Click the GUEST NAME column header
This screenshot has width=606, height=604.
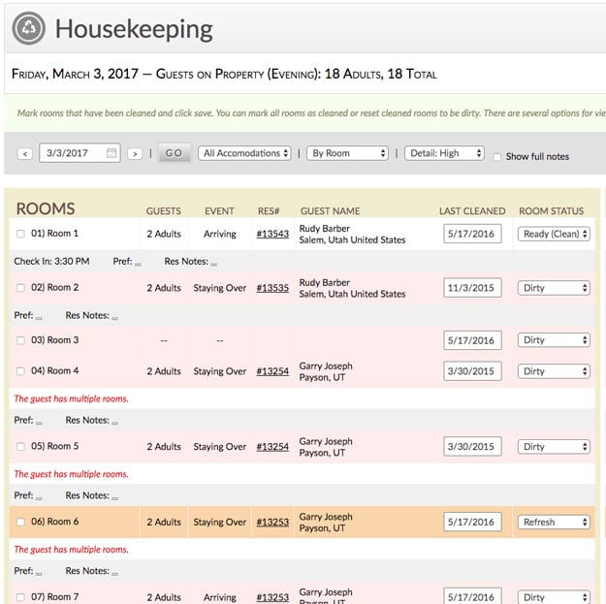click(330, 211)
